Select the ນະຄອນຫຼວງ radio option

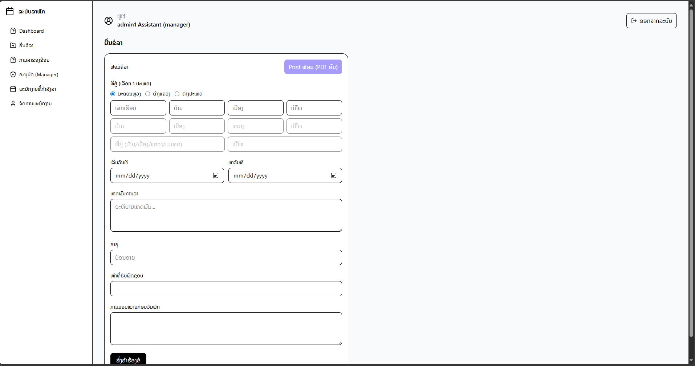(113, 94)
